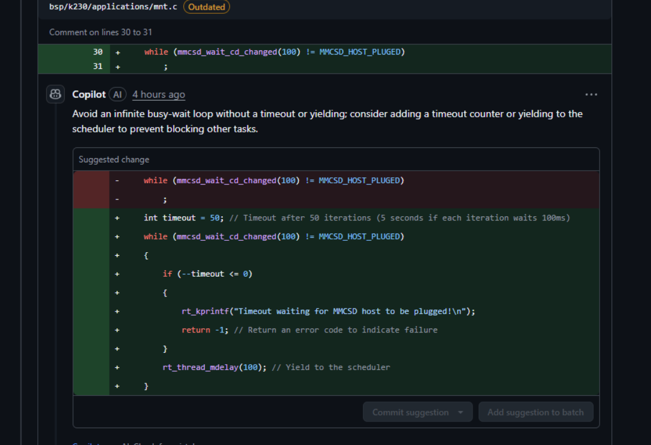651x445 pixels.
Task: Expand the Commit suggestion dropdown arrow
Action: (461, 412)
